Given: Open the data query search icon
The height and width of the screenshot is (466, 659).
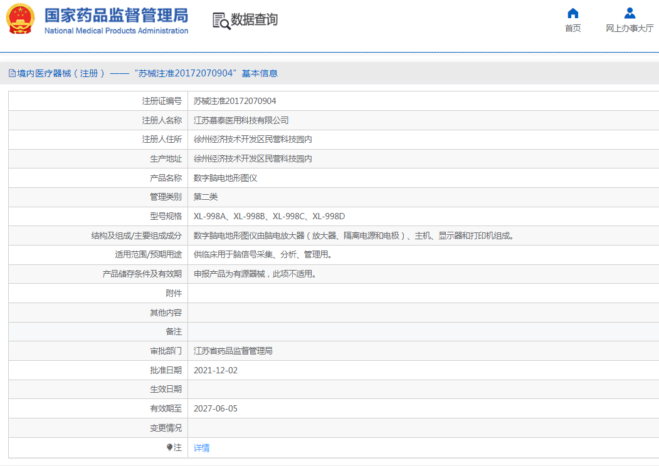Looking at the screenshot, I should 221,21.
